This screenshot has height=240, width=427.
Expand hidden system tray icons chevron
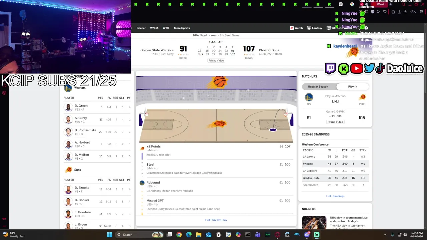(385, 235)
